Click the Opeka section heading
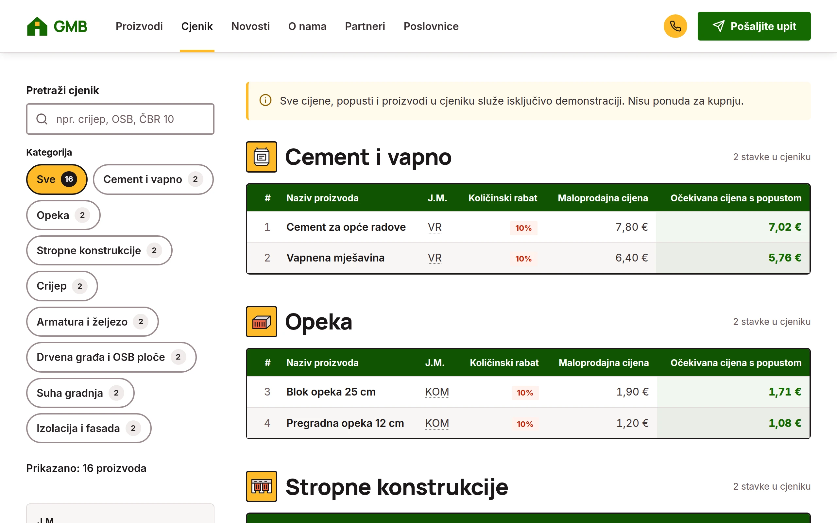837x523 pixels. pos(318,322)
